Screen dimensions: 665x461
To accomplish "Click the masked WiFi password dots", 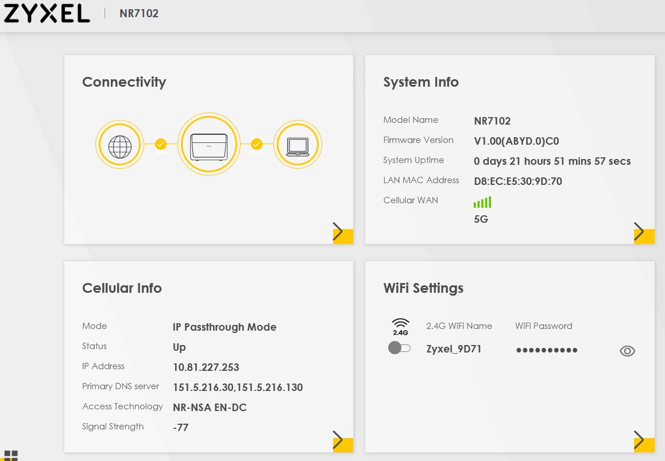I will 547,350.
